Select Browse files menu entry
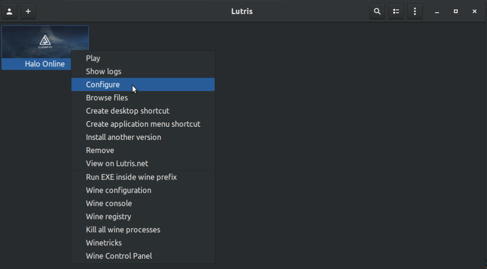Screen dimensions: 487x269 tap(143, 98)
